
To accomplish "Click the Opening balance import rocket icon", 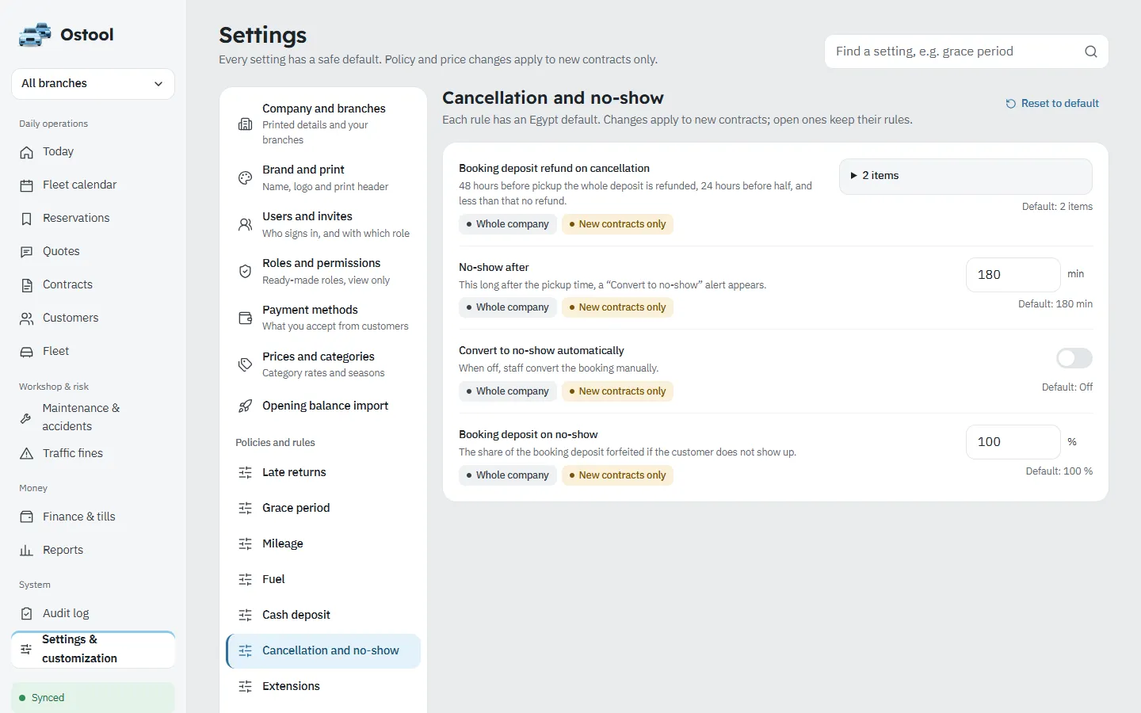I will click(246, 406).
